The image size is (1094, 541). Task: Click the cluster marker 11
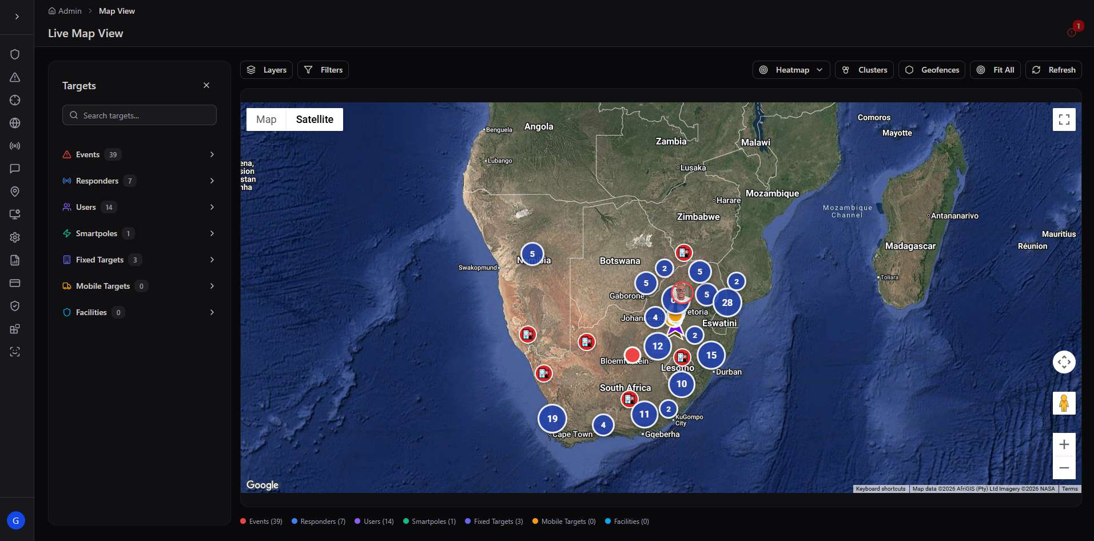(x=644, y=414)
